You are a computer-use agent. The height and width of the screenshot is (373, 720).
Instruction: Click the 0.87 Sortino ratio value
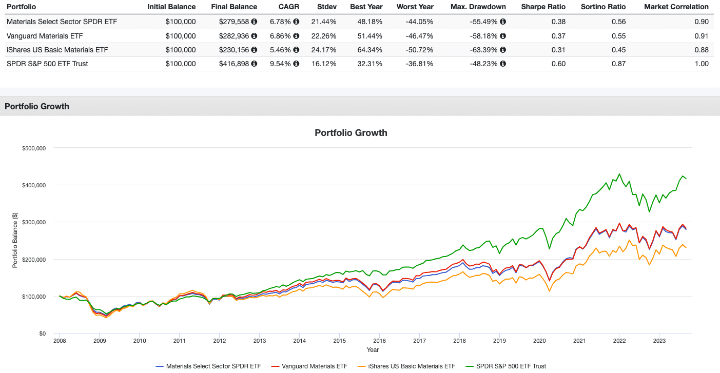[618, 64]
